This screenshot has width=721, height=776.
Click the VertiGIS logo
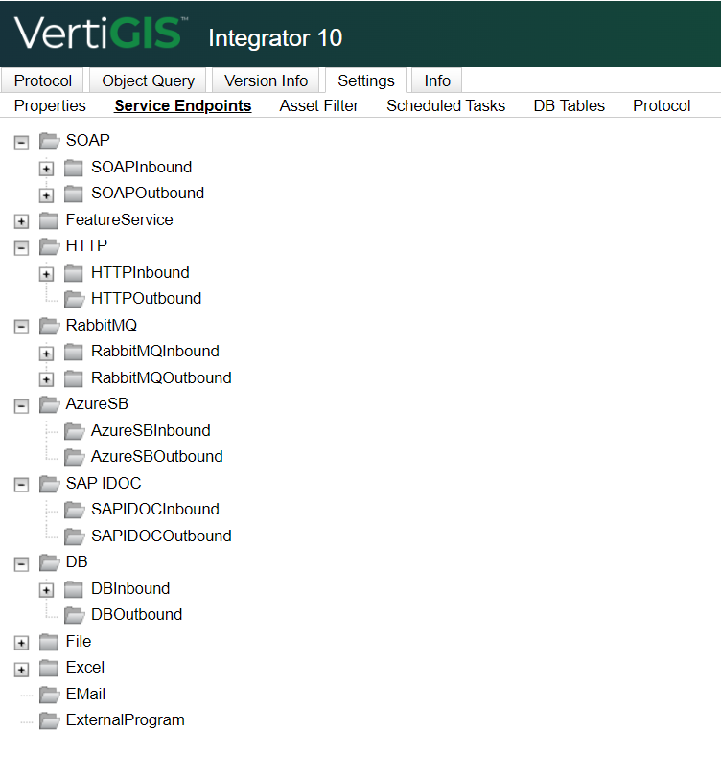[101, 34]
